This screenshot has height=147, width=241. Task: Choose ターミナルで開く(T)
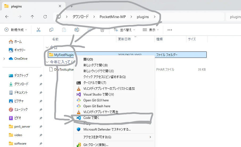tap(114, 83)
